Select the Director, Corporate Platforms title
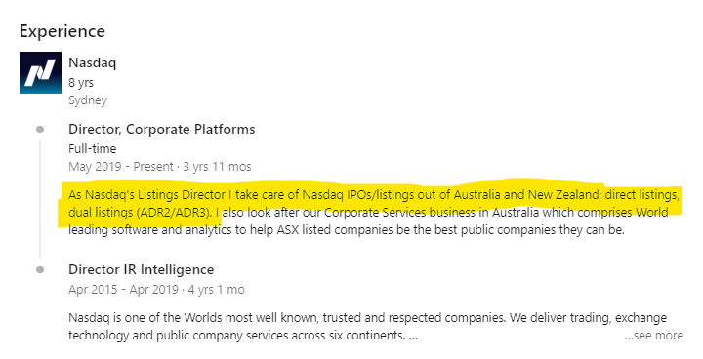Image resolution: width=703 pixels, height=359 pixels. click(x=161, y=129)
